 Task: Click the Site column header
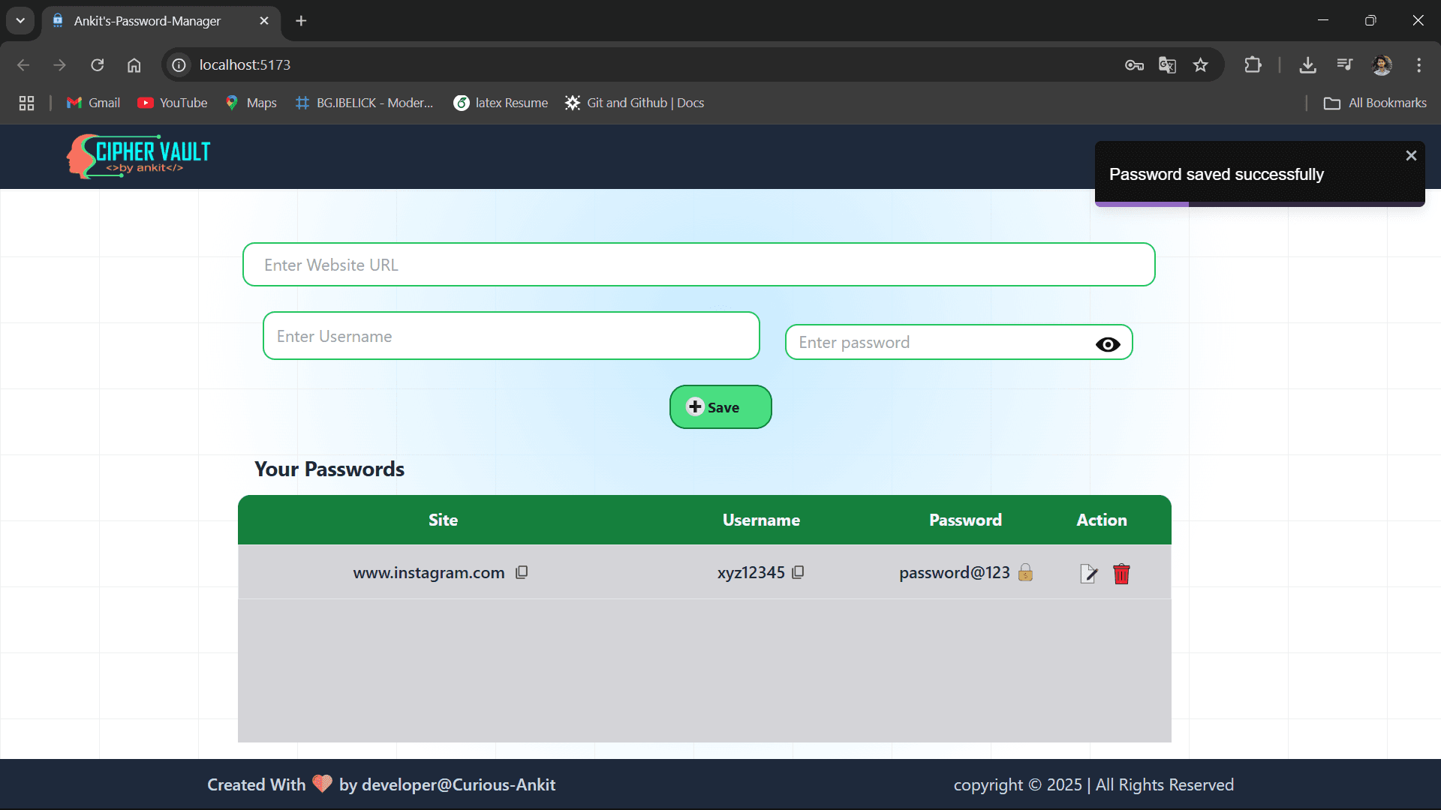pyautogui.click(x=443, y=520)
